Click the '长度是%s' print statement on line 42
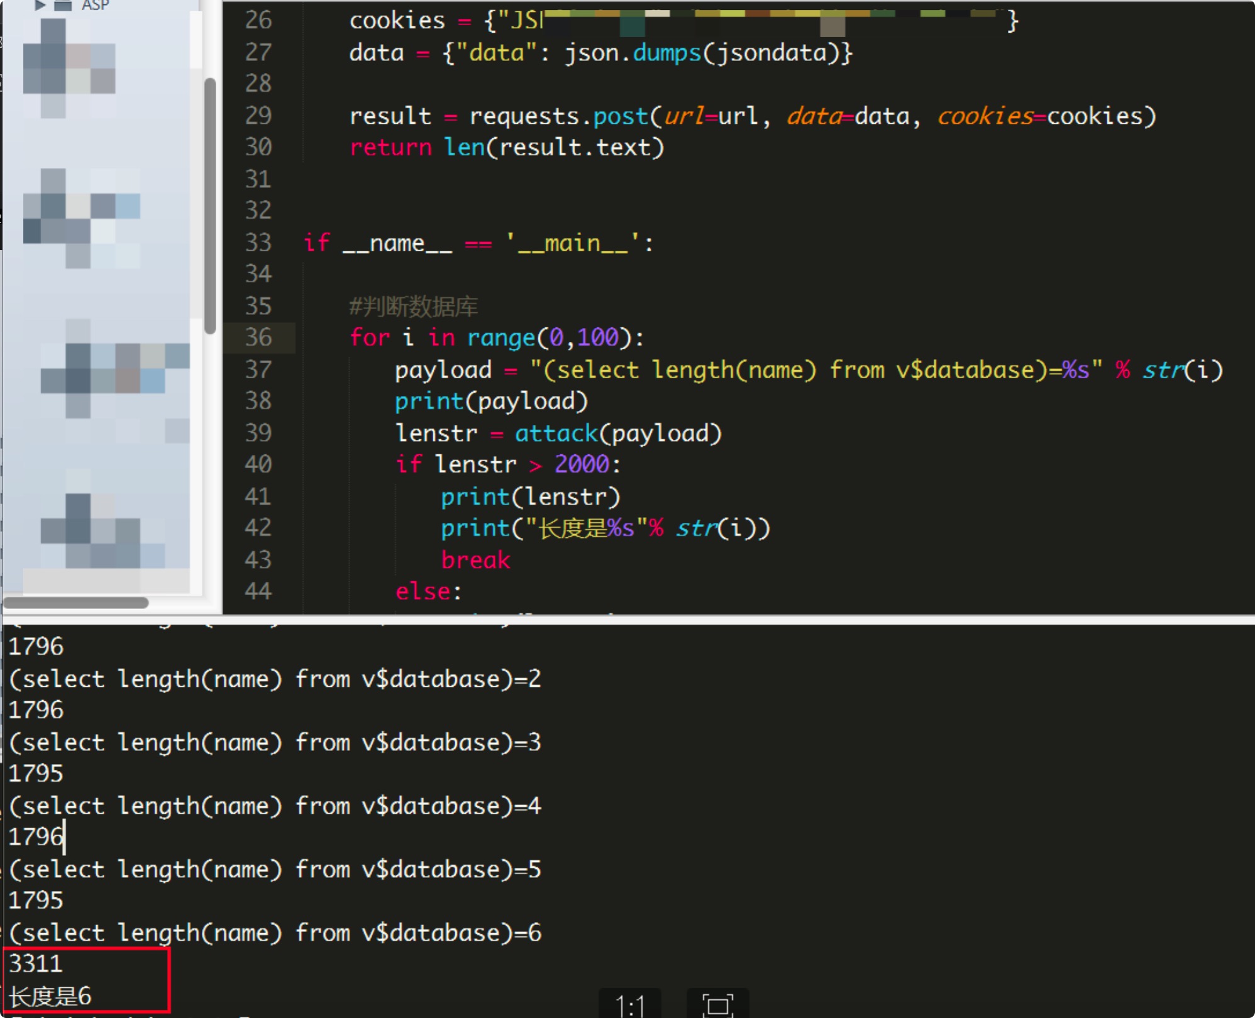Image resolution: width=1255 pixels, height=1018 pixels. 605,528
